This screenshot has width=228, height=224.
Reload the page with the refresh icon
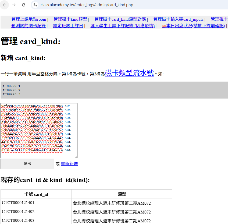[x=24, y=5]
